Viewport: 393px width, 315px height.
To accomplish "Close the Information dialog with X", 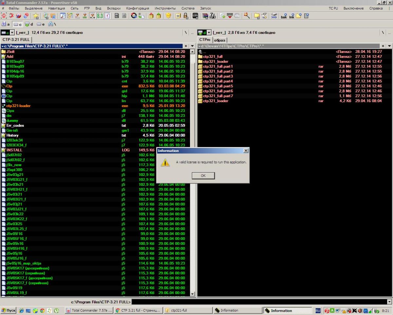I will [x=246, y=151].
